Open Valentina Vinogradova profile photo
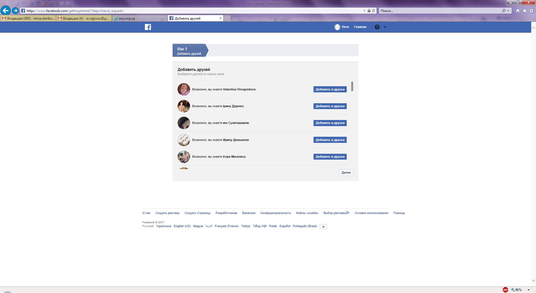 tap(184, 89)
